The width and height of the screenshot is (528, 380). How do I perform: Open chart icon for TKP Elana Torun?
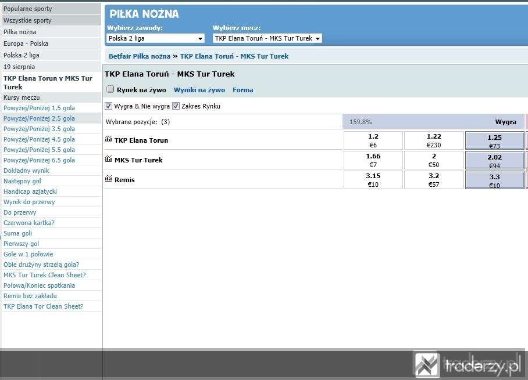click(108, 139)
